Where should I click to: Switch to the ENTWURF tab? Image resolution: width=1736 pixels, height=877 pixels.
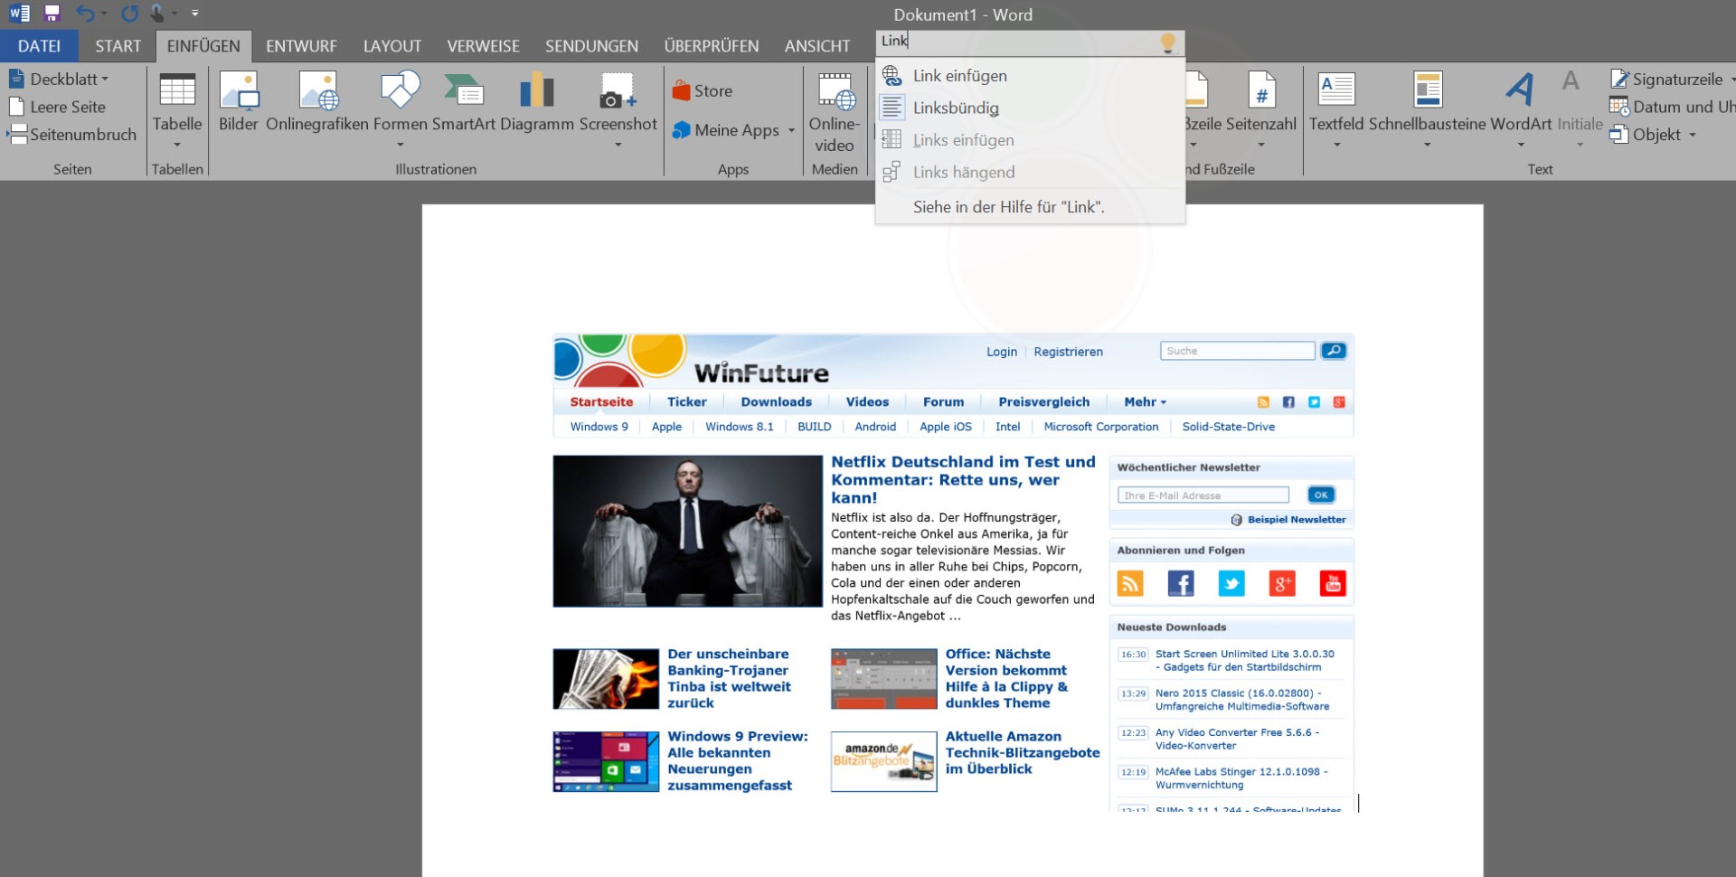pyautogui.click(x=301, y=46)
